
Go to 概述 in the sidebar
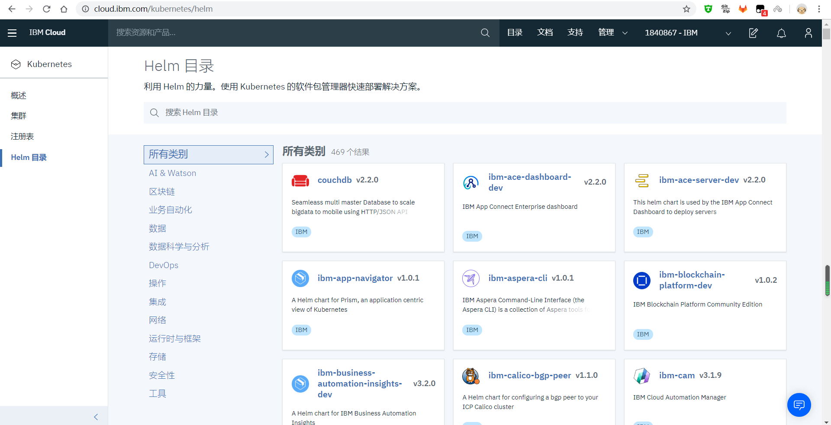point(19,96)
